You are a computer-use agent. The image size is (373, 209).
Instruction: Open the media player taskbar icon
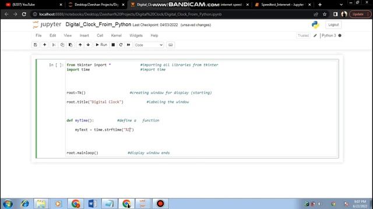coord(58,204)
